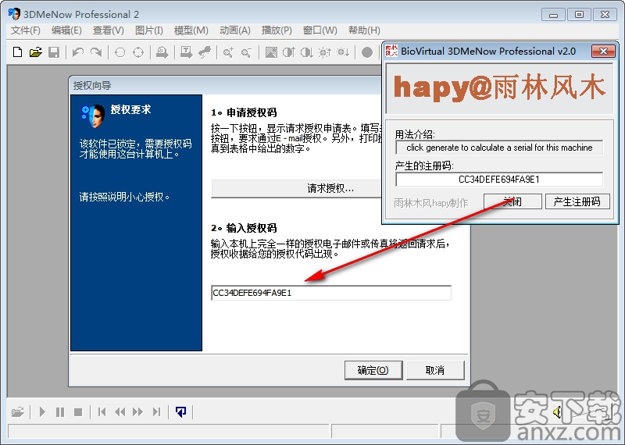Click the Redo arrow icon

(x=96, y=52)
